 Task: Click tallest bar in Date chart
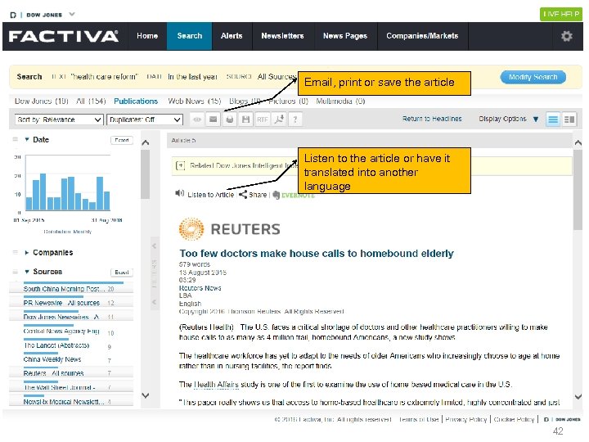click(x=43, y=192)
